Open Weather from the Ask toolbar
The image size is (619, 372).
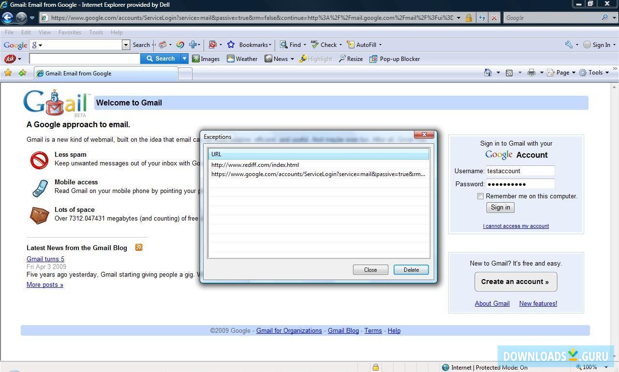coord(242,59)
